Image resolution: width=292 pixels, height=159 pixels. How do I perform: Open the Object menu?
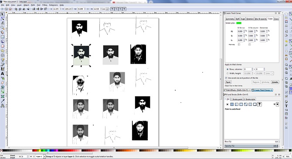[26, 5]
